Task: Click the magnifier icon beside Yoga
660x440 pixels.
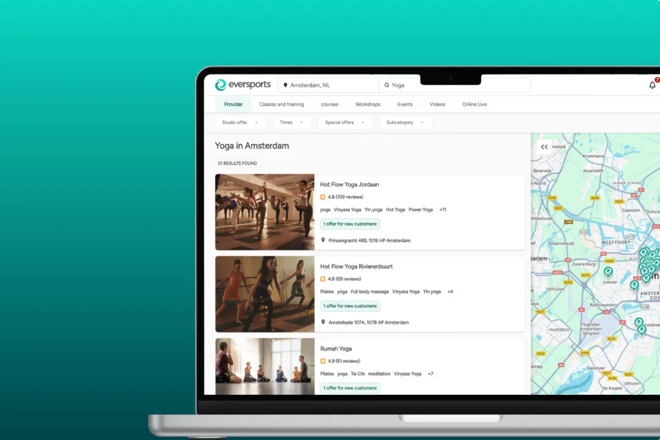Action: point(386,85)
